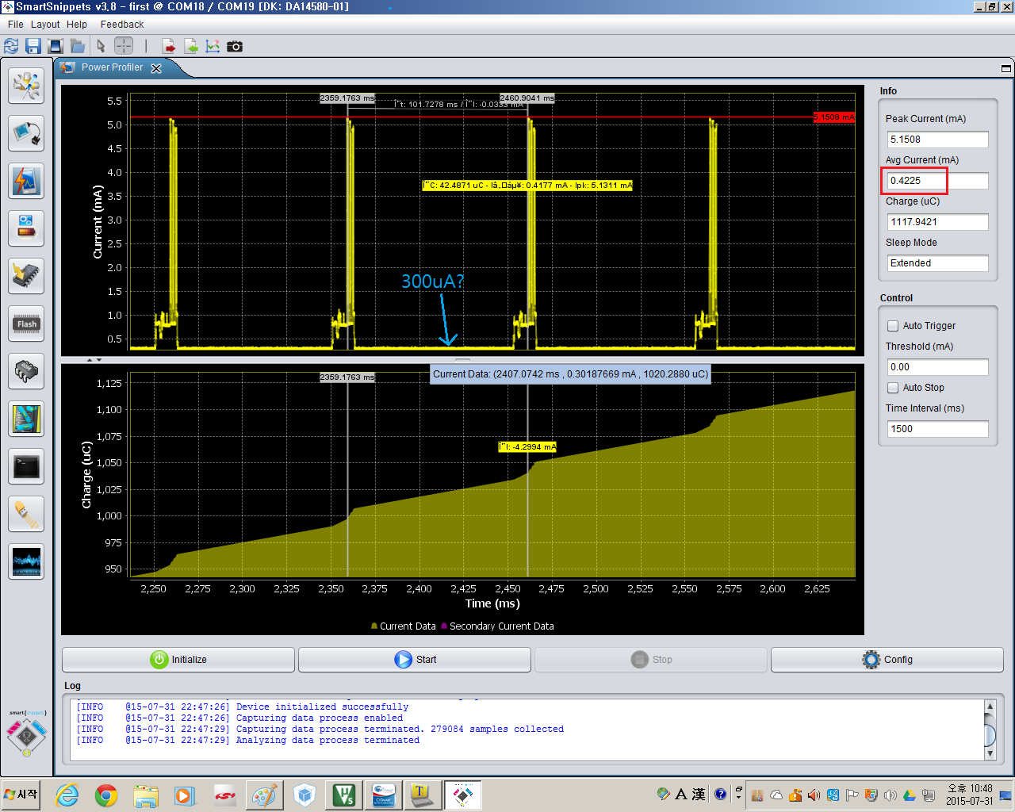Click the Avg Current value field
1015x812 pixels.
[x=937, y=181]
